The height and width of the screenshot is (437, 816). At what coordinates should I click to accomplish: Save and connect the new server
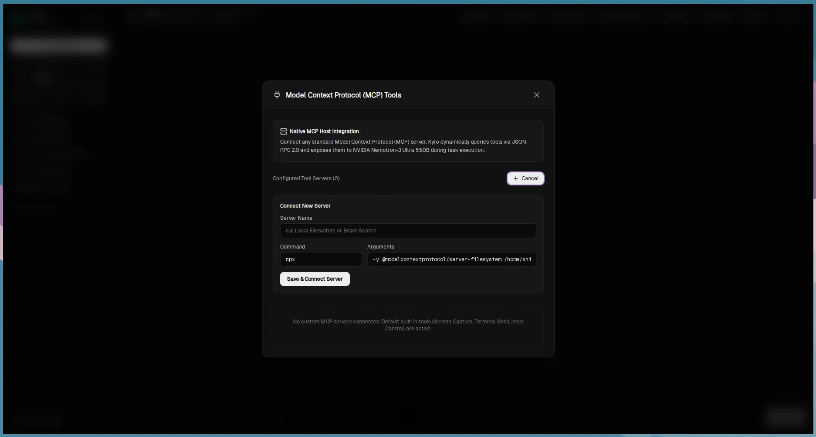pos(315,279)
